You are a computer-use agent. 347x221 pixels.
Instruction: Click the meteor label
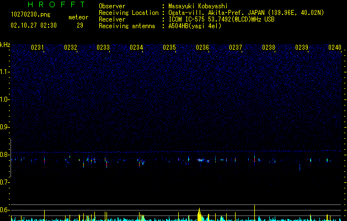(x=78, y=17)
